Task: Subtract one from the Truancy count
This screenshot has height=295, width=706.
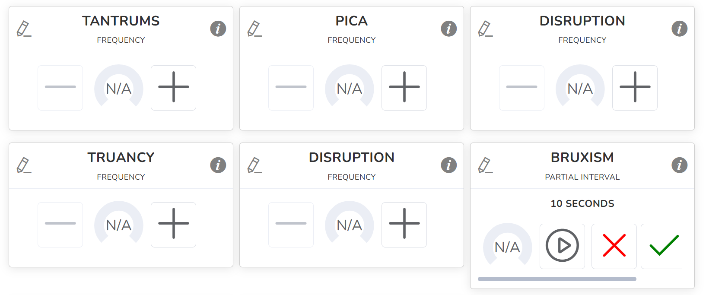Action: [x=60, y=225]
